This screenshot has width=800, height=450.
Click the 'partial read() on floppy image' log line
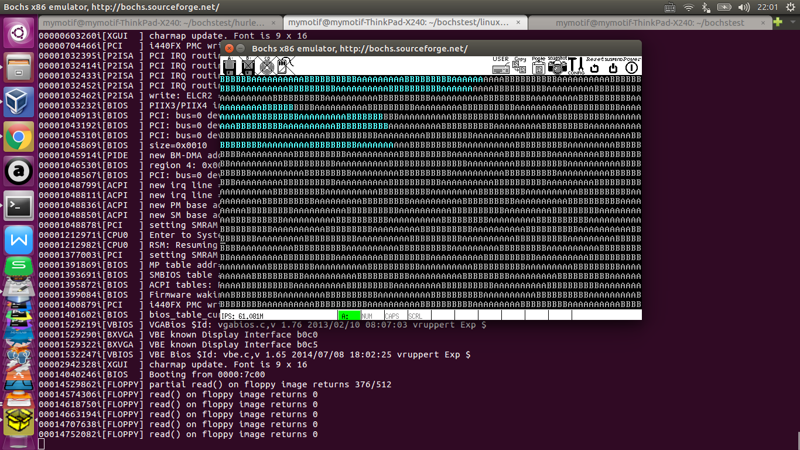tap(215, 384)
